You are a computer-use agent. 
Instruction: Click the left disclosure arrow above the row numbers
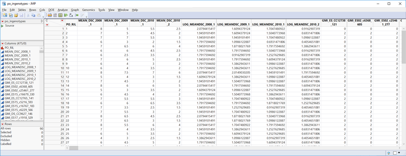click(46, 20)
